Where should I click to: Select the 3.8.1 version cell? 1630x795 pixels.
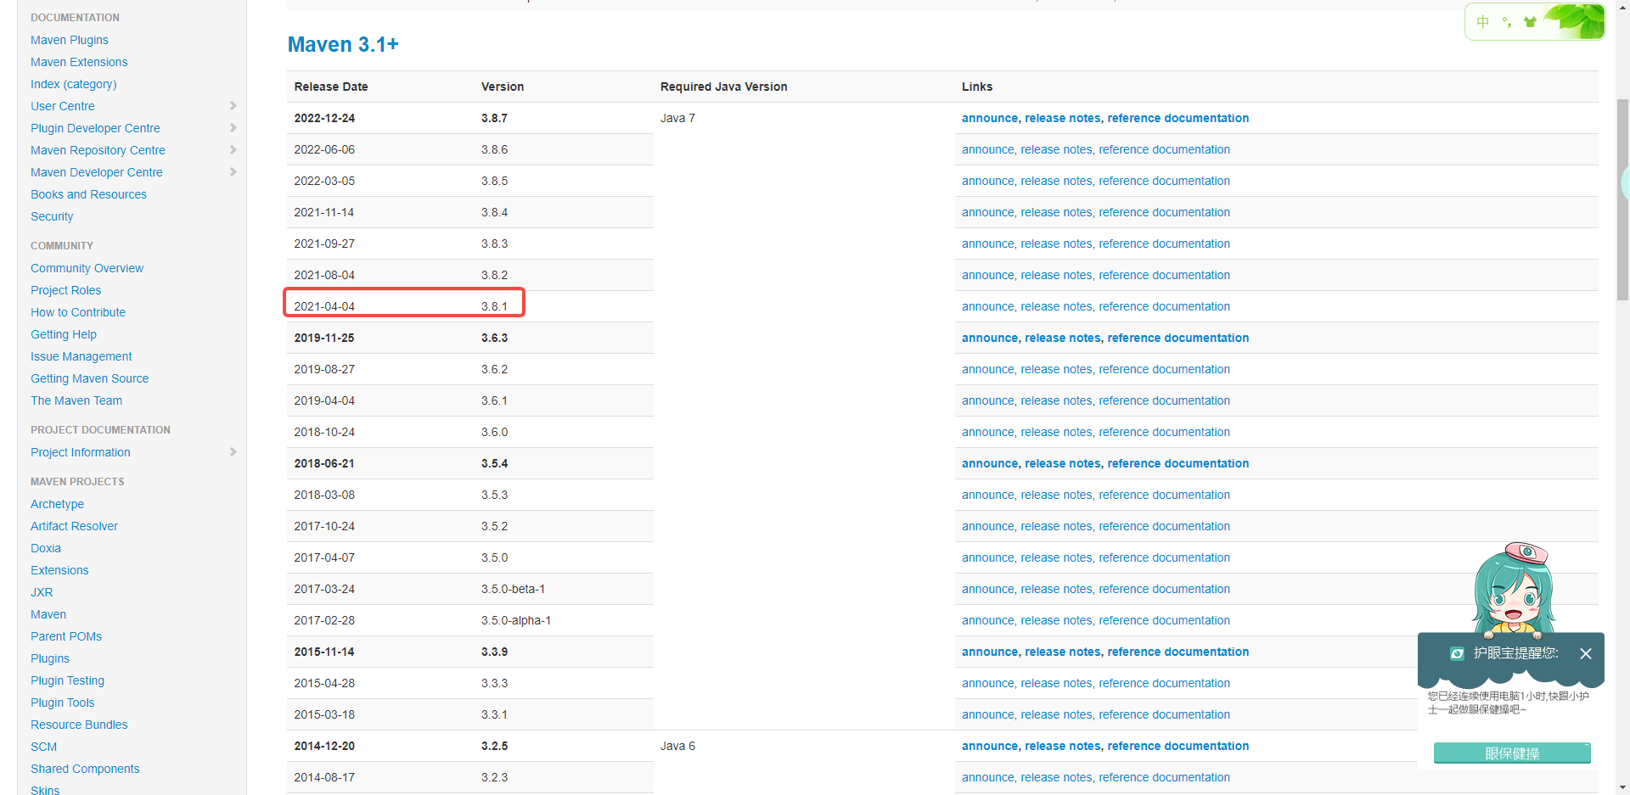(x=494, y=306)
